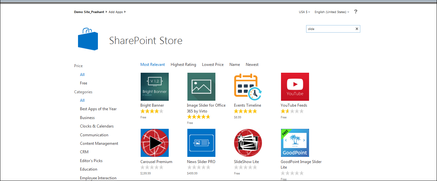Click the $199.99 price of Carousel Premium
Viewport: 437px width, 181px height.
pyautogui.click(x=146, y=173)
